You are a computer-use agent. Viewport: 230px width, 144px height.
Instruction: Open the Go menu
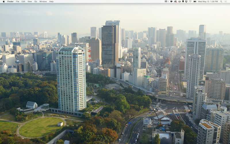(x=36, y=1)
